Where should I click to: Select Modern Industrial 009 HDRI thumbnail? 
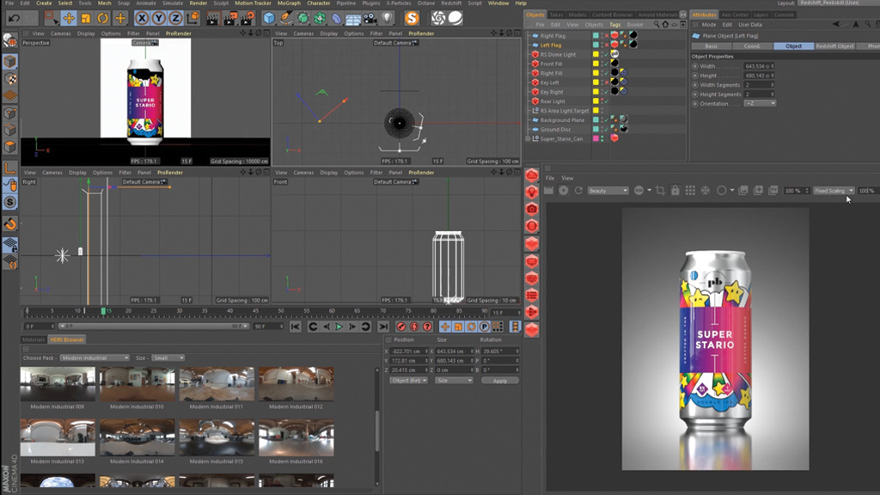click(58, 384)
